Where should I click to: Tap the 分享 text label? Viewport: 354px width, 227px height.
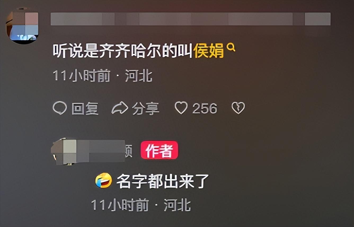[x=146, y=108]
